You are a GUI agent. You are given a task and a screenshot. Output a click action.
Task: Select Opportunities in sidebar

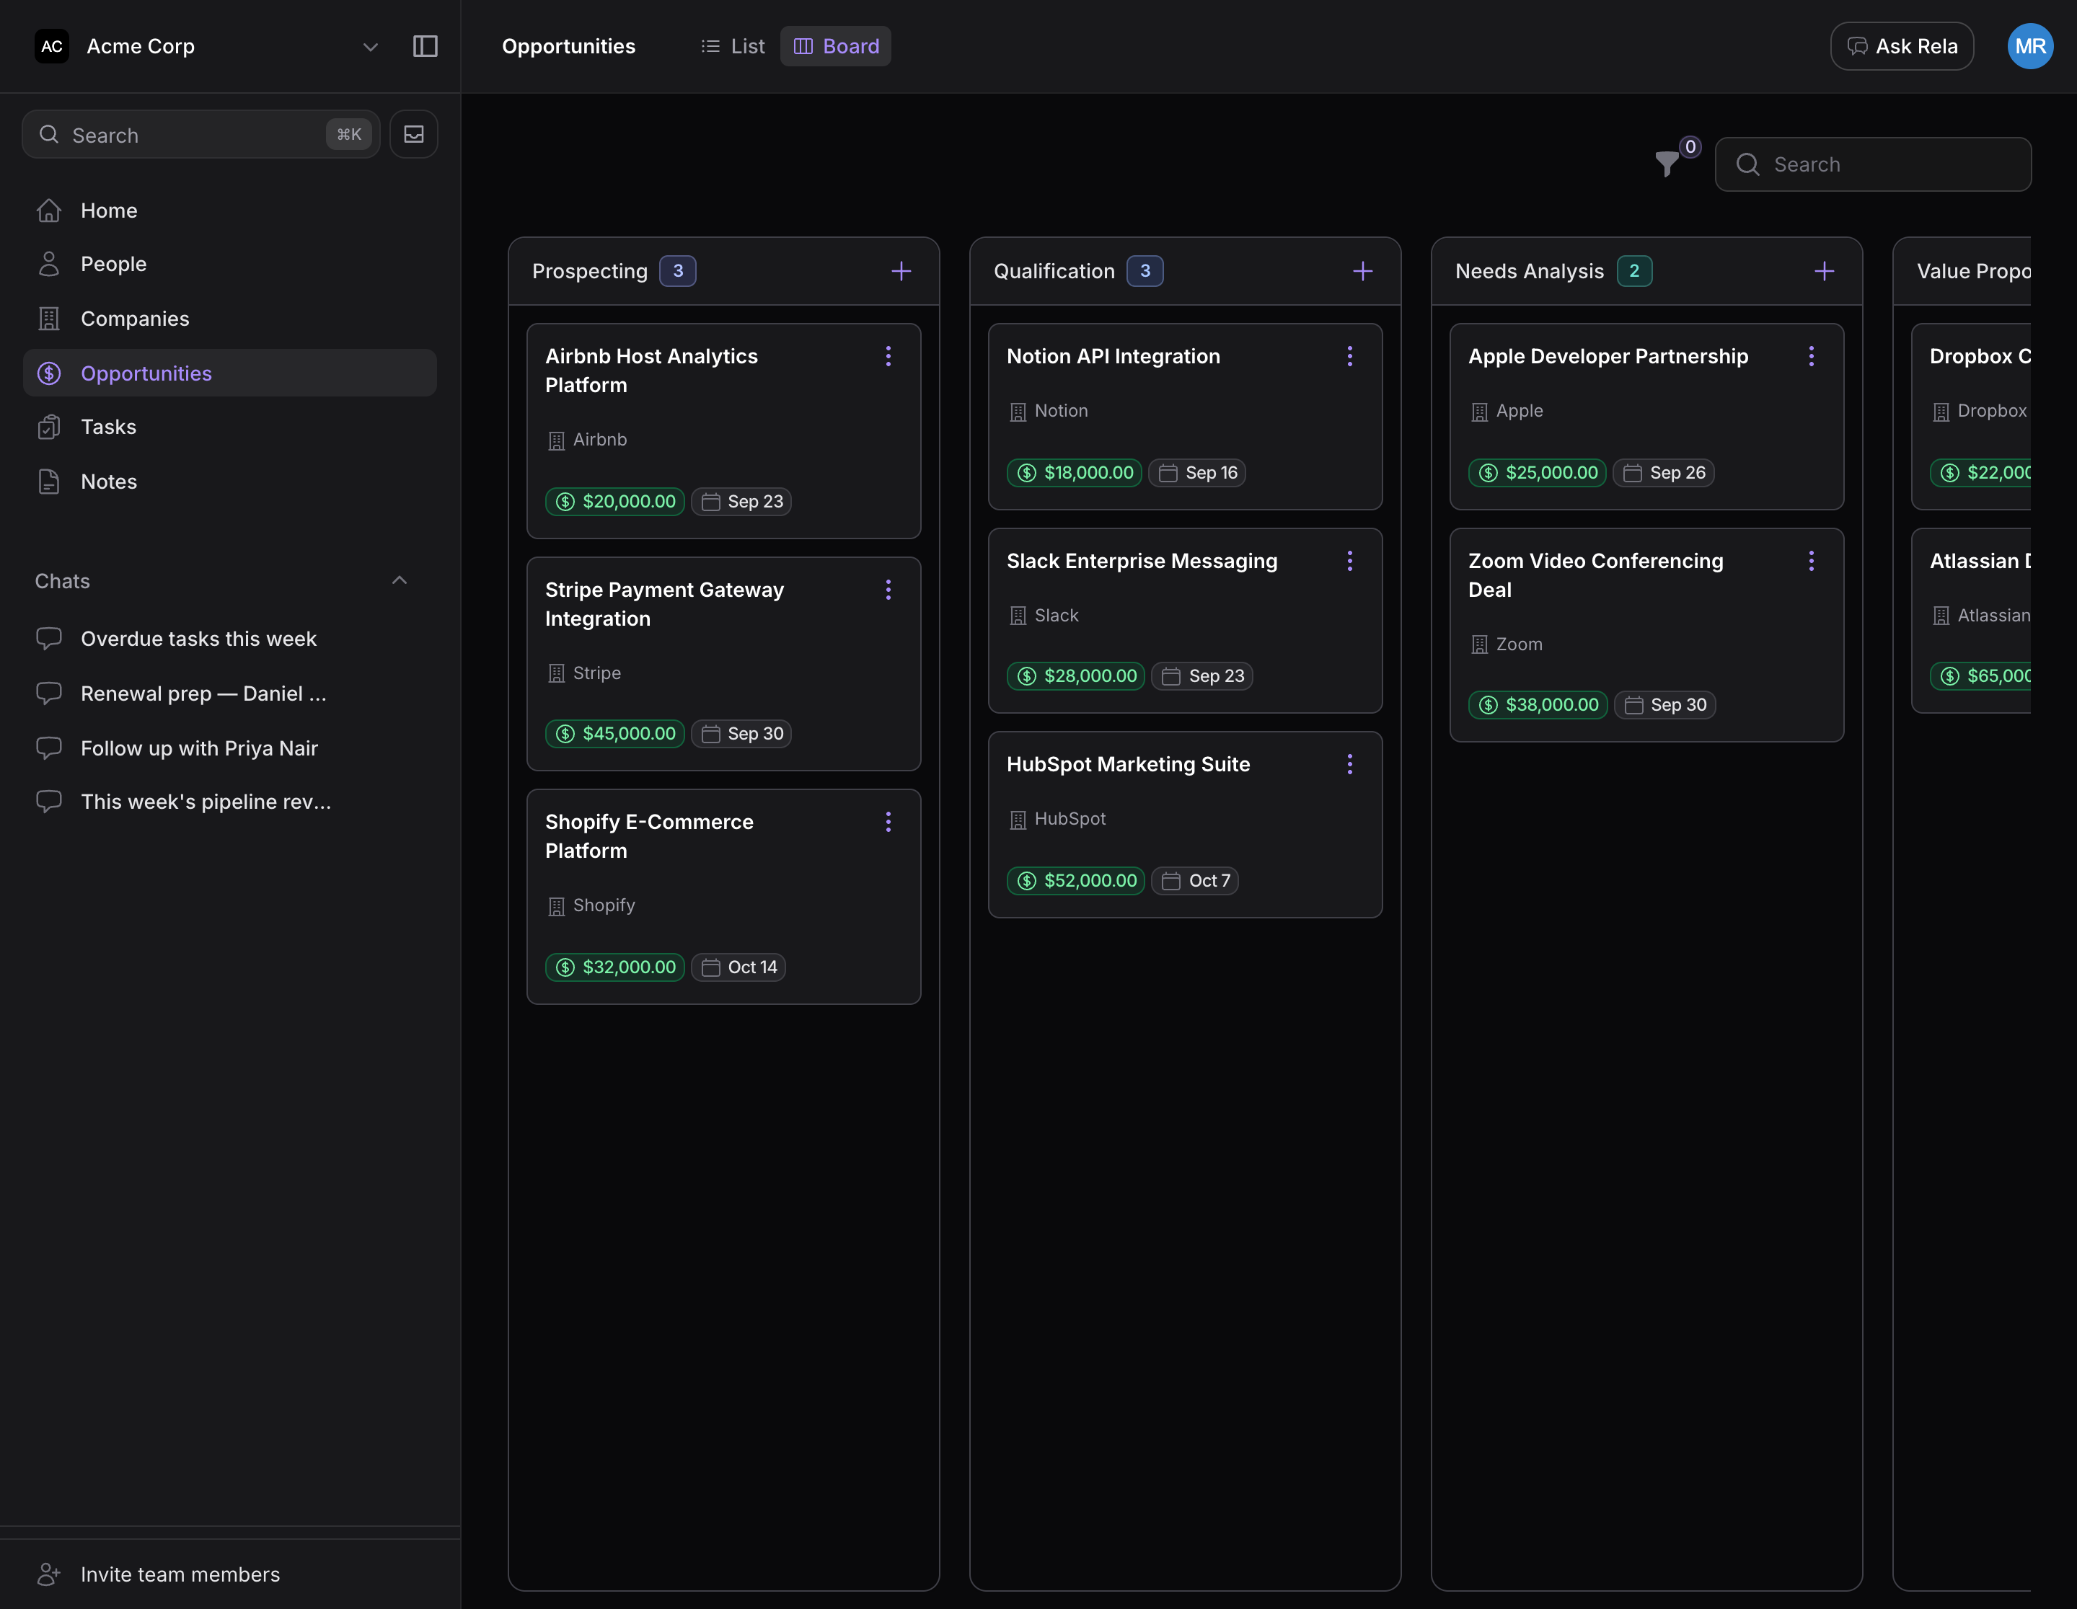click(229, 373)
